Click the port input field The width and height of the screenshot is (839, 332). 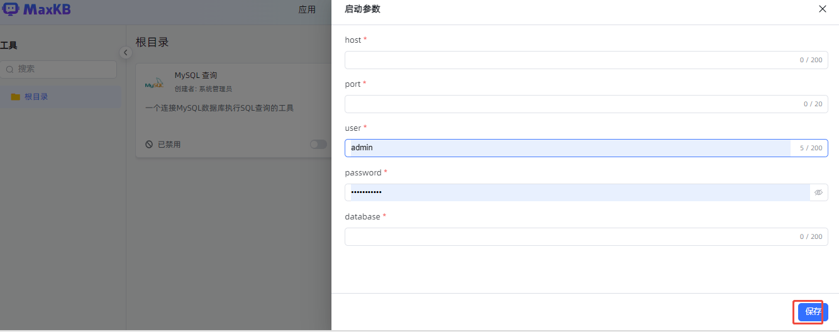pyautogui.click(x=586, y=104)
